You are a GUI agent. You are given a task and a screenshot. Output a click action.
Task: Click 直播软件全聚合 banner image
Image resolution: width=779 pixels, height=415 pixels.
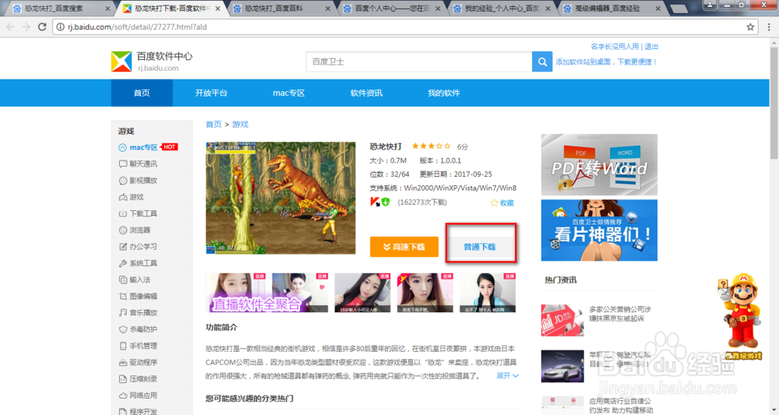click(266, 293)
